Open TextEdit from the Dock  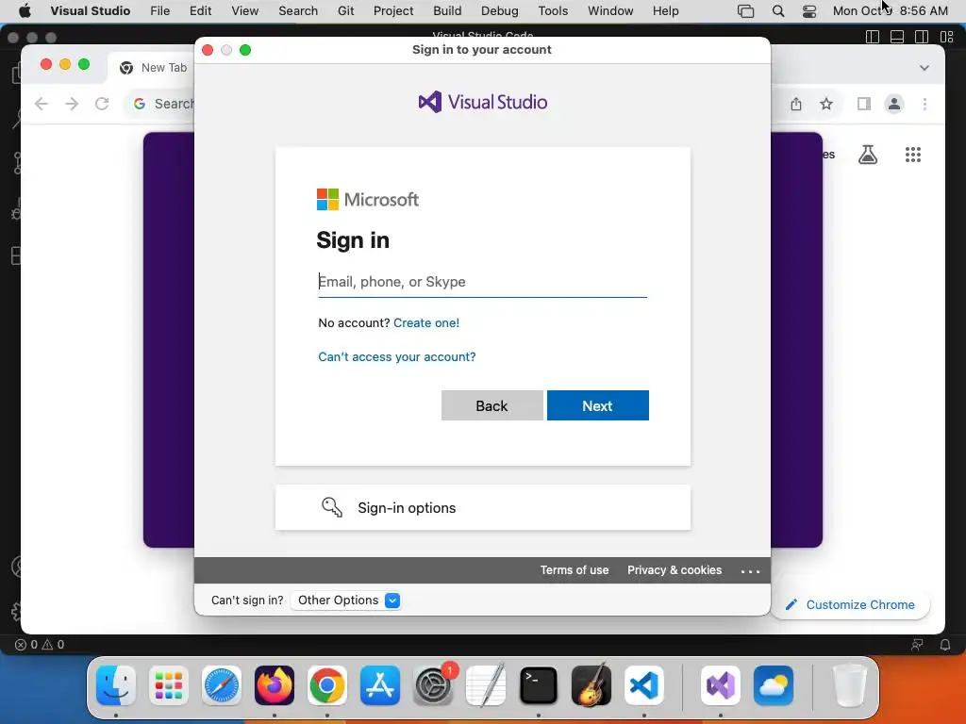[x=486, y=685]
